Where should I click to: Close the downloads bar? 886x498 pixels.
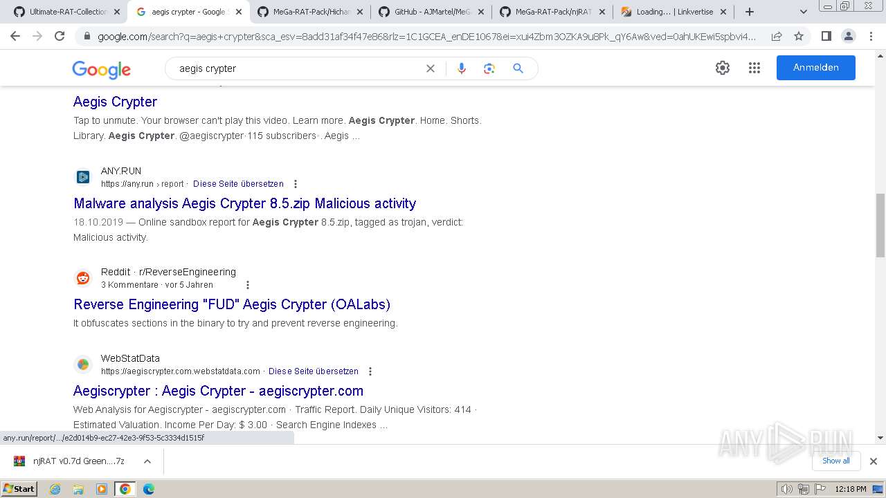coord(874,461)
